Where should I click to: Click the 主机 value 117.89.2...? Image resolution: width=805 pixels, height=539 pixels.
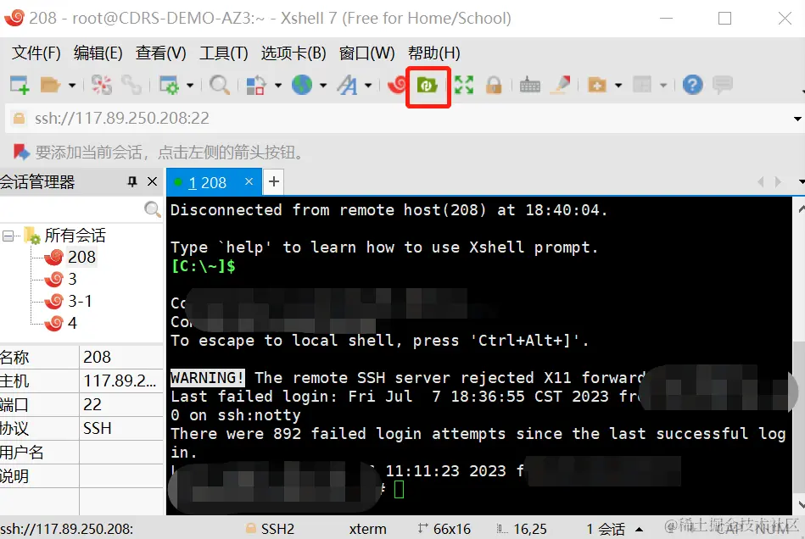120,381
